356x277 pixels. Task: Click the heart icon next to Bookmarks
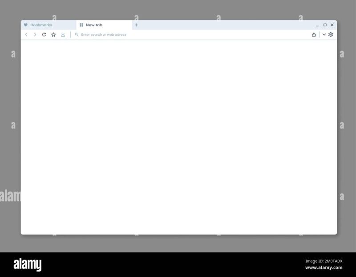coord(27,25)
